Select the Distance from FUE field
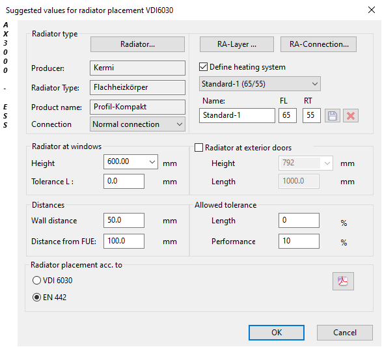 (x=124, y=241)
